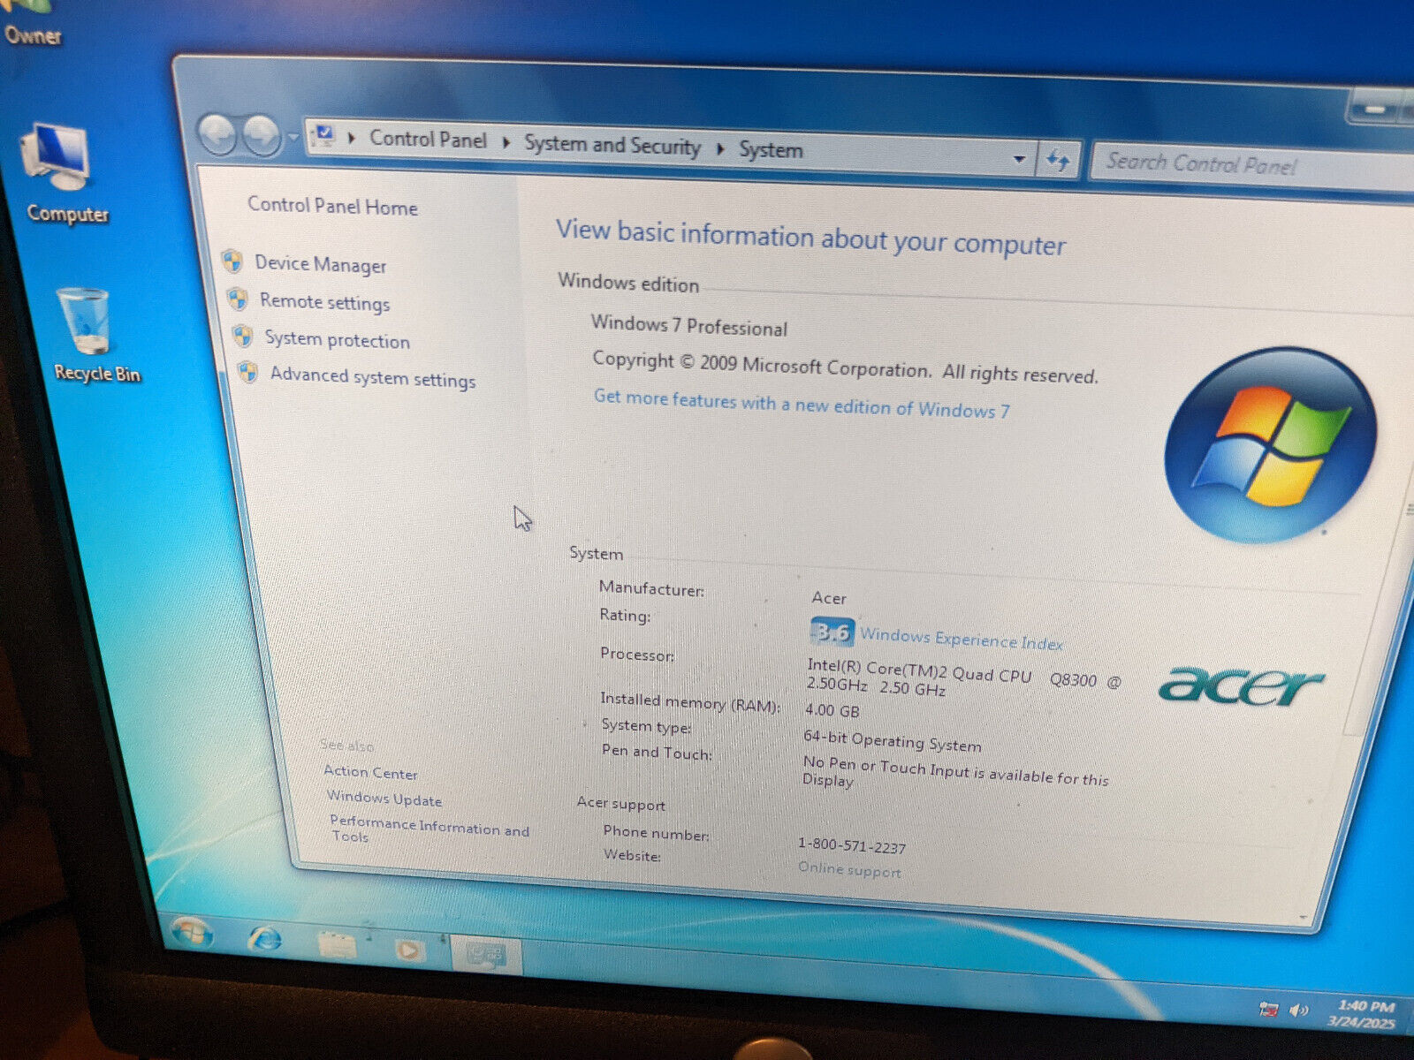The height and width of the screenshot is (1060, 1414).
Task: Click the shield icon beside Device Manager
Action: pos(232,261)
